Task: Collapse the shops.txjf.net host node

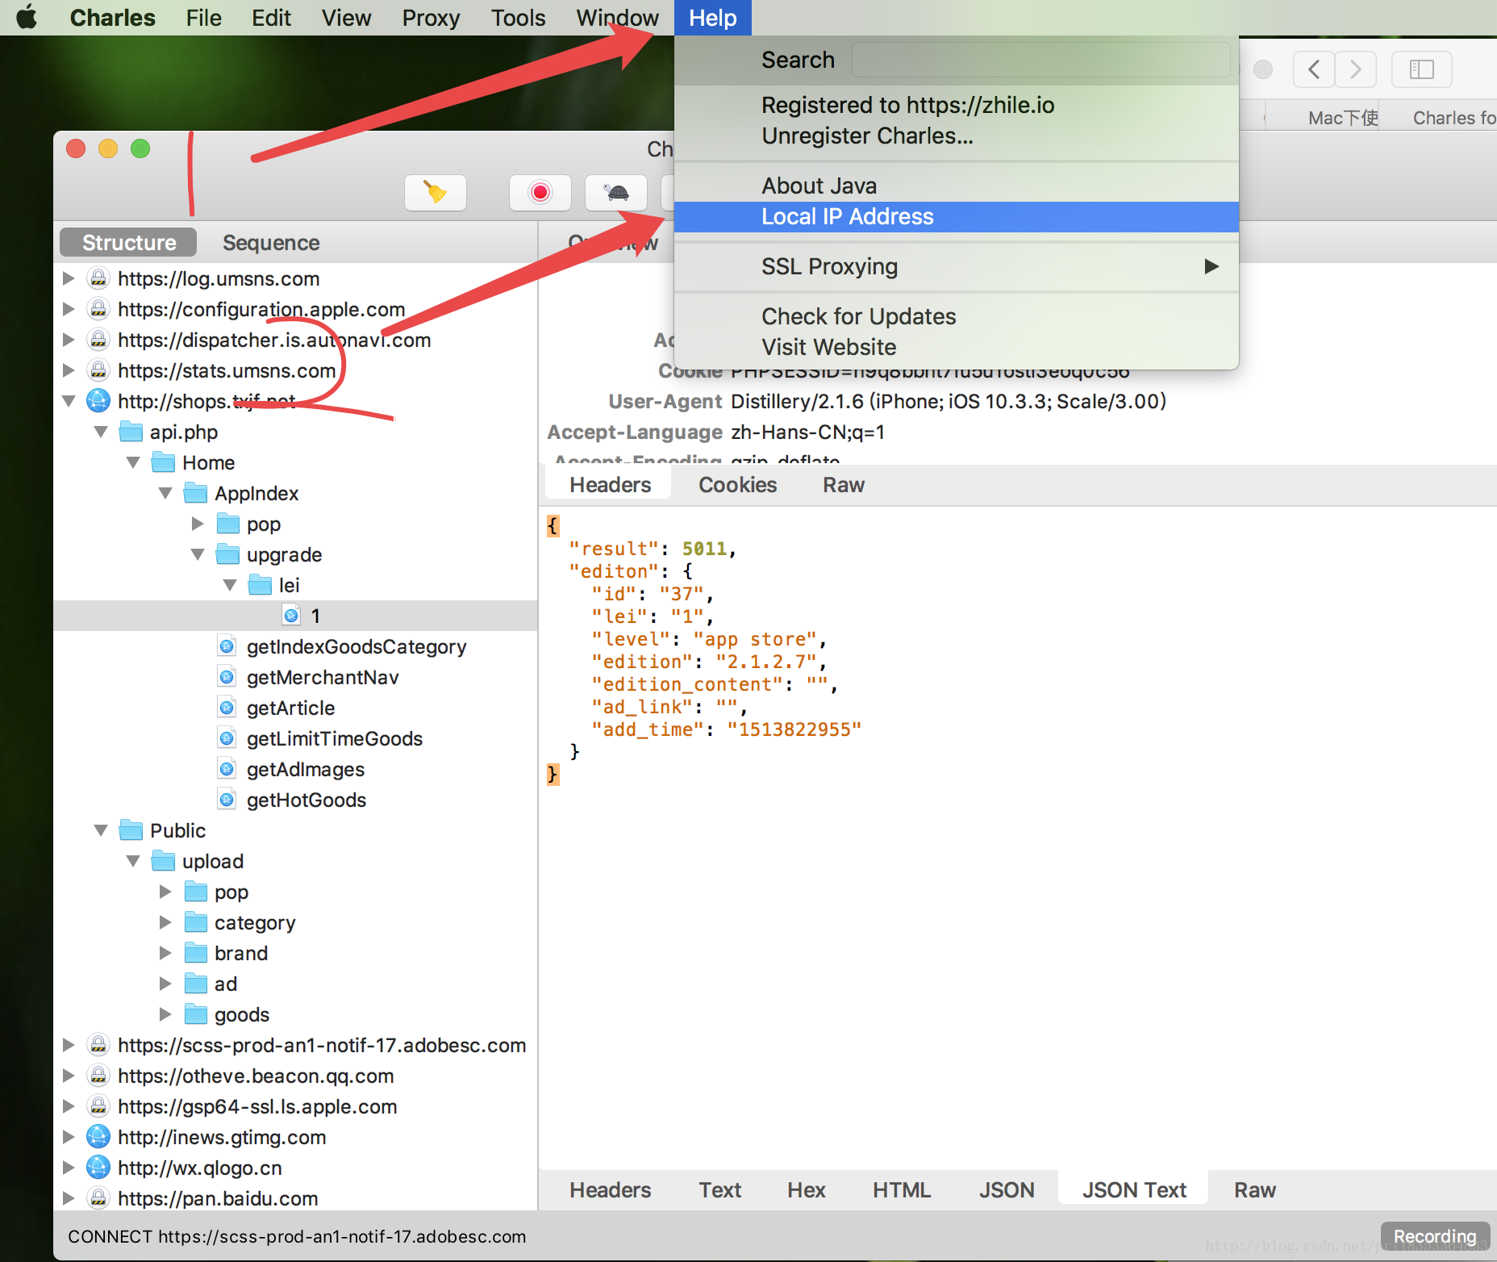Action: coord(69,401)
